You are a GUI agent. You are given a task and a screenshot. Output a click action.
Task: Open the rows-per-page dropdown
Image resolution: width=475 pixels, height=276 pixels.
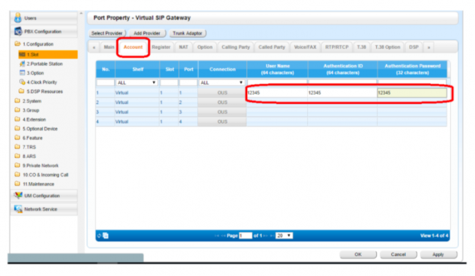click(x=284, y=235)
